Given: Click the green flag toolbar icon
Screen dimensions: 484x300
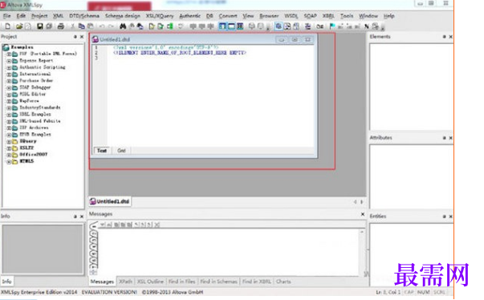Looking at the screenshot, I should [332, 26].
